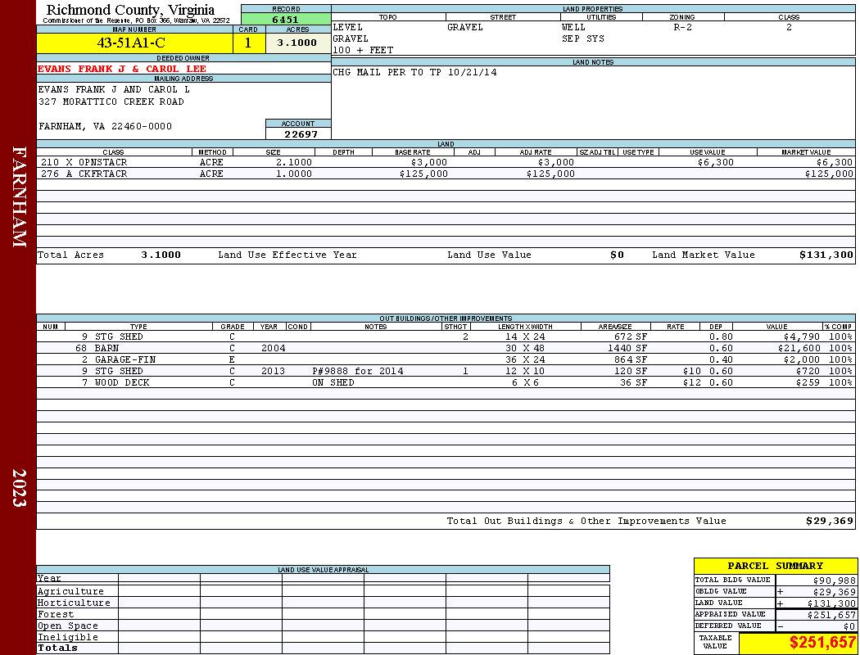Click the 100 + FEET topo entry
The height and width of the screenshot is (655, 860).
pyautogui.click(x=363, y=51)
